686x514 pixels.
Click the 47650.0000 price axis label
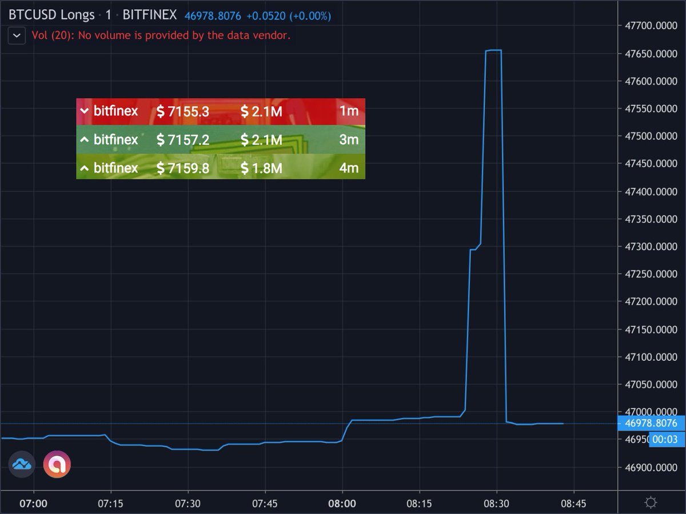click(x=652, y=54)
